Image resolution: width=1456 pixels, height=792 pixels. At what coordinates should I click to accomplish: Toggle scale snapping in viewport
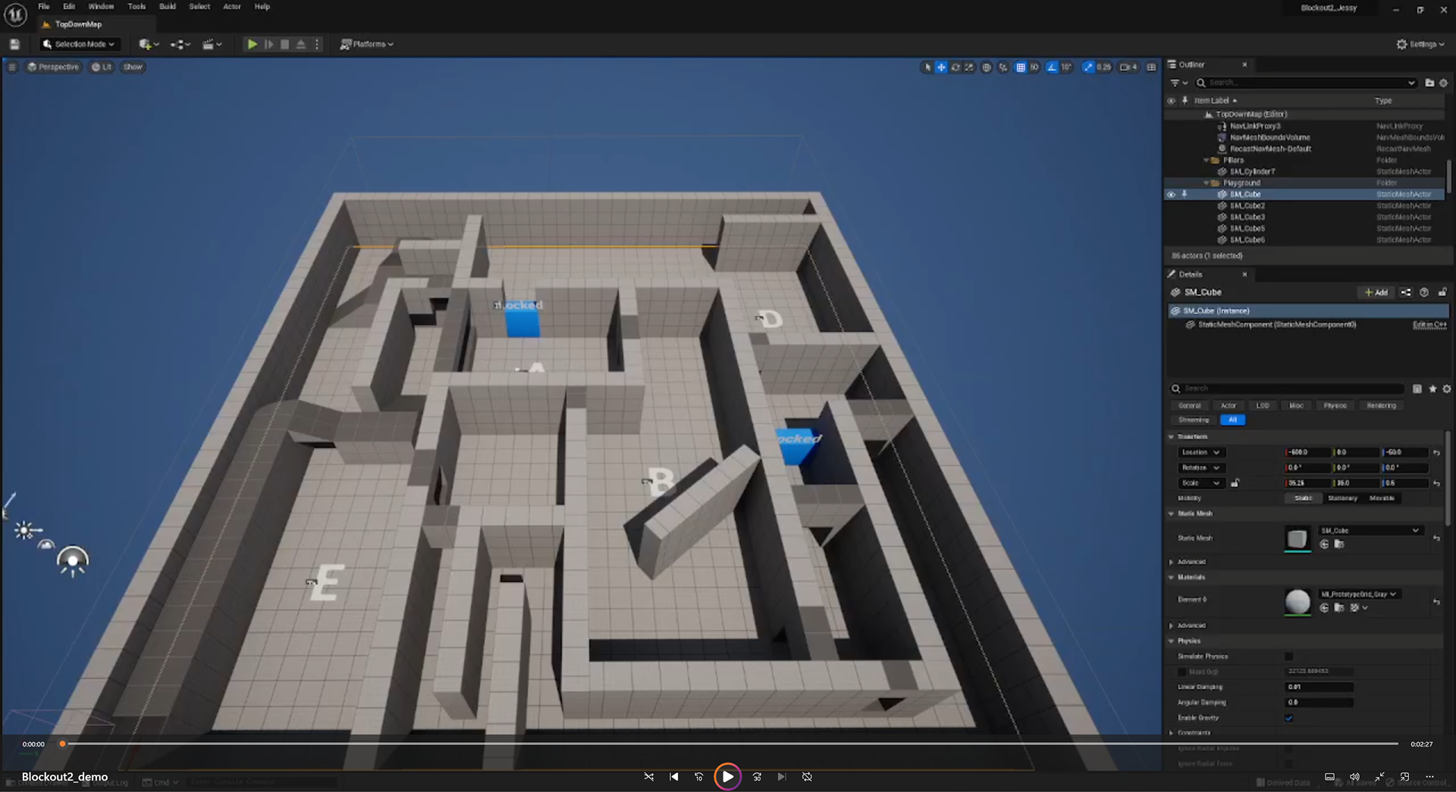tap(1088, 67)
